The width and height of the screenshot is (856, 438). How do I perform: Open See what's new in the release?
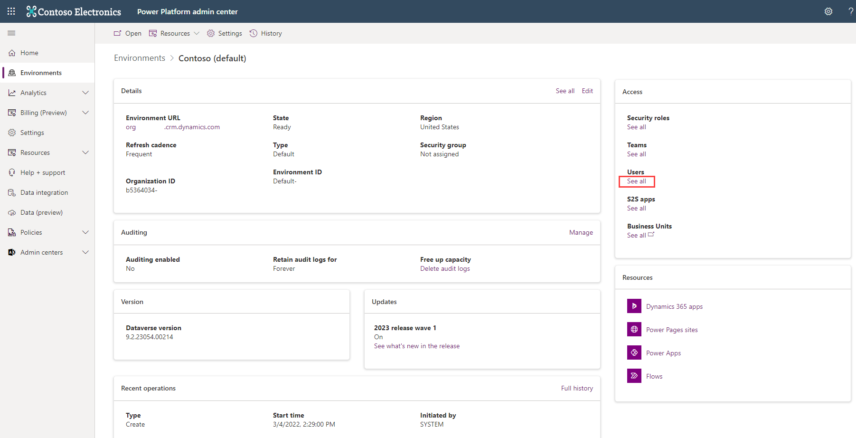click(x=417, y=346)
